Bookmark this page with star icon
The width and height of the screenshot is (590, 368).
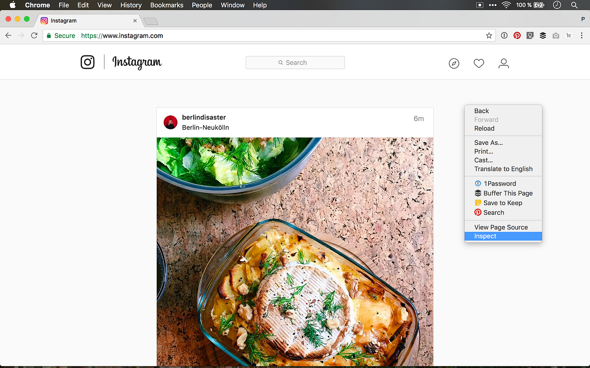489,35
